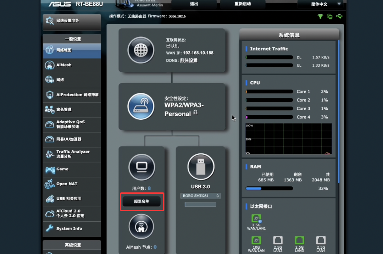Viewport: 383px width, 254px height.
Task: Click the 退出 logout button
Action: (194, 4)
